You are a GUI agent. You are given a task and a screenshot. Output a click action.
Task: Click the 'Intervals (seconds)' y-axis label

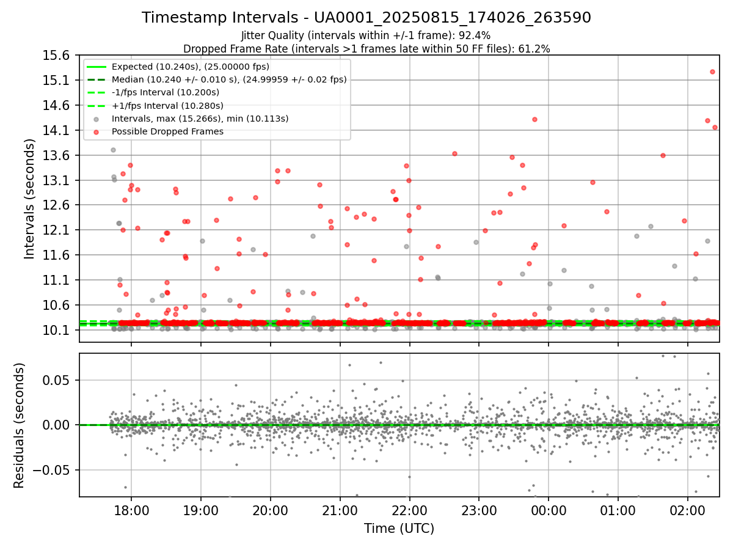[x=30, y=199]
